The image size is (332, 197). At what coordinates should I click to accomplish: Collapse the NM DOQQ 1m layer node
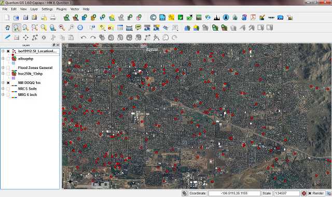(x=3, y=83)
